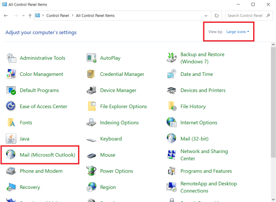Click the Programs and Features link
276x202 pixels.
tap(206, 171)
